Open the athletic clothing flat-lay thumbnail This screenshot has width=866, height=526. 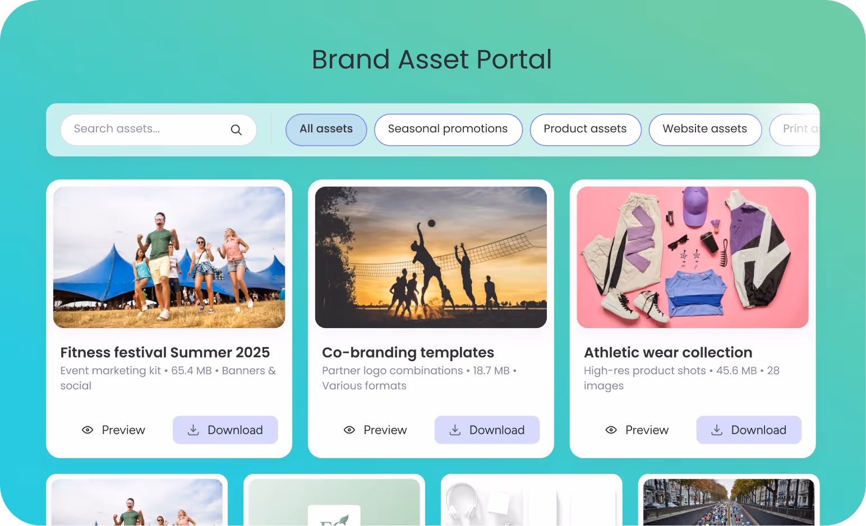[693, 257]
